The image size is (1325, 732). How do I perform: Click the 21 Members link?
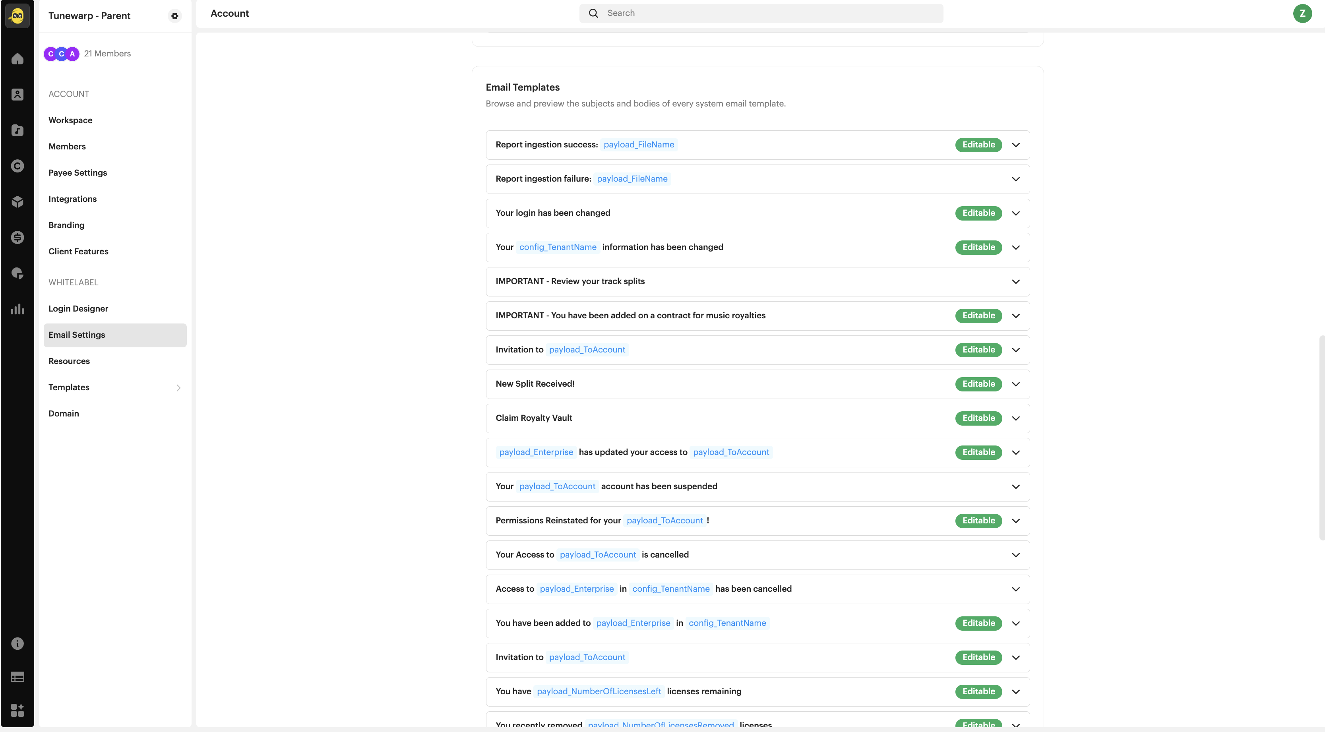[107, 54]
